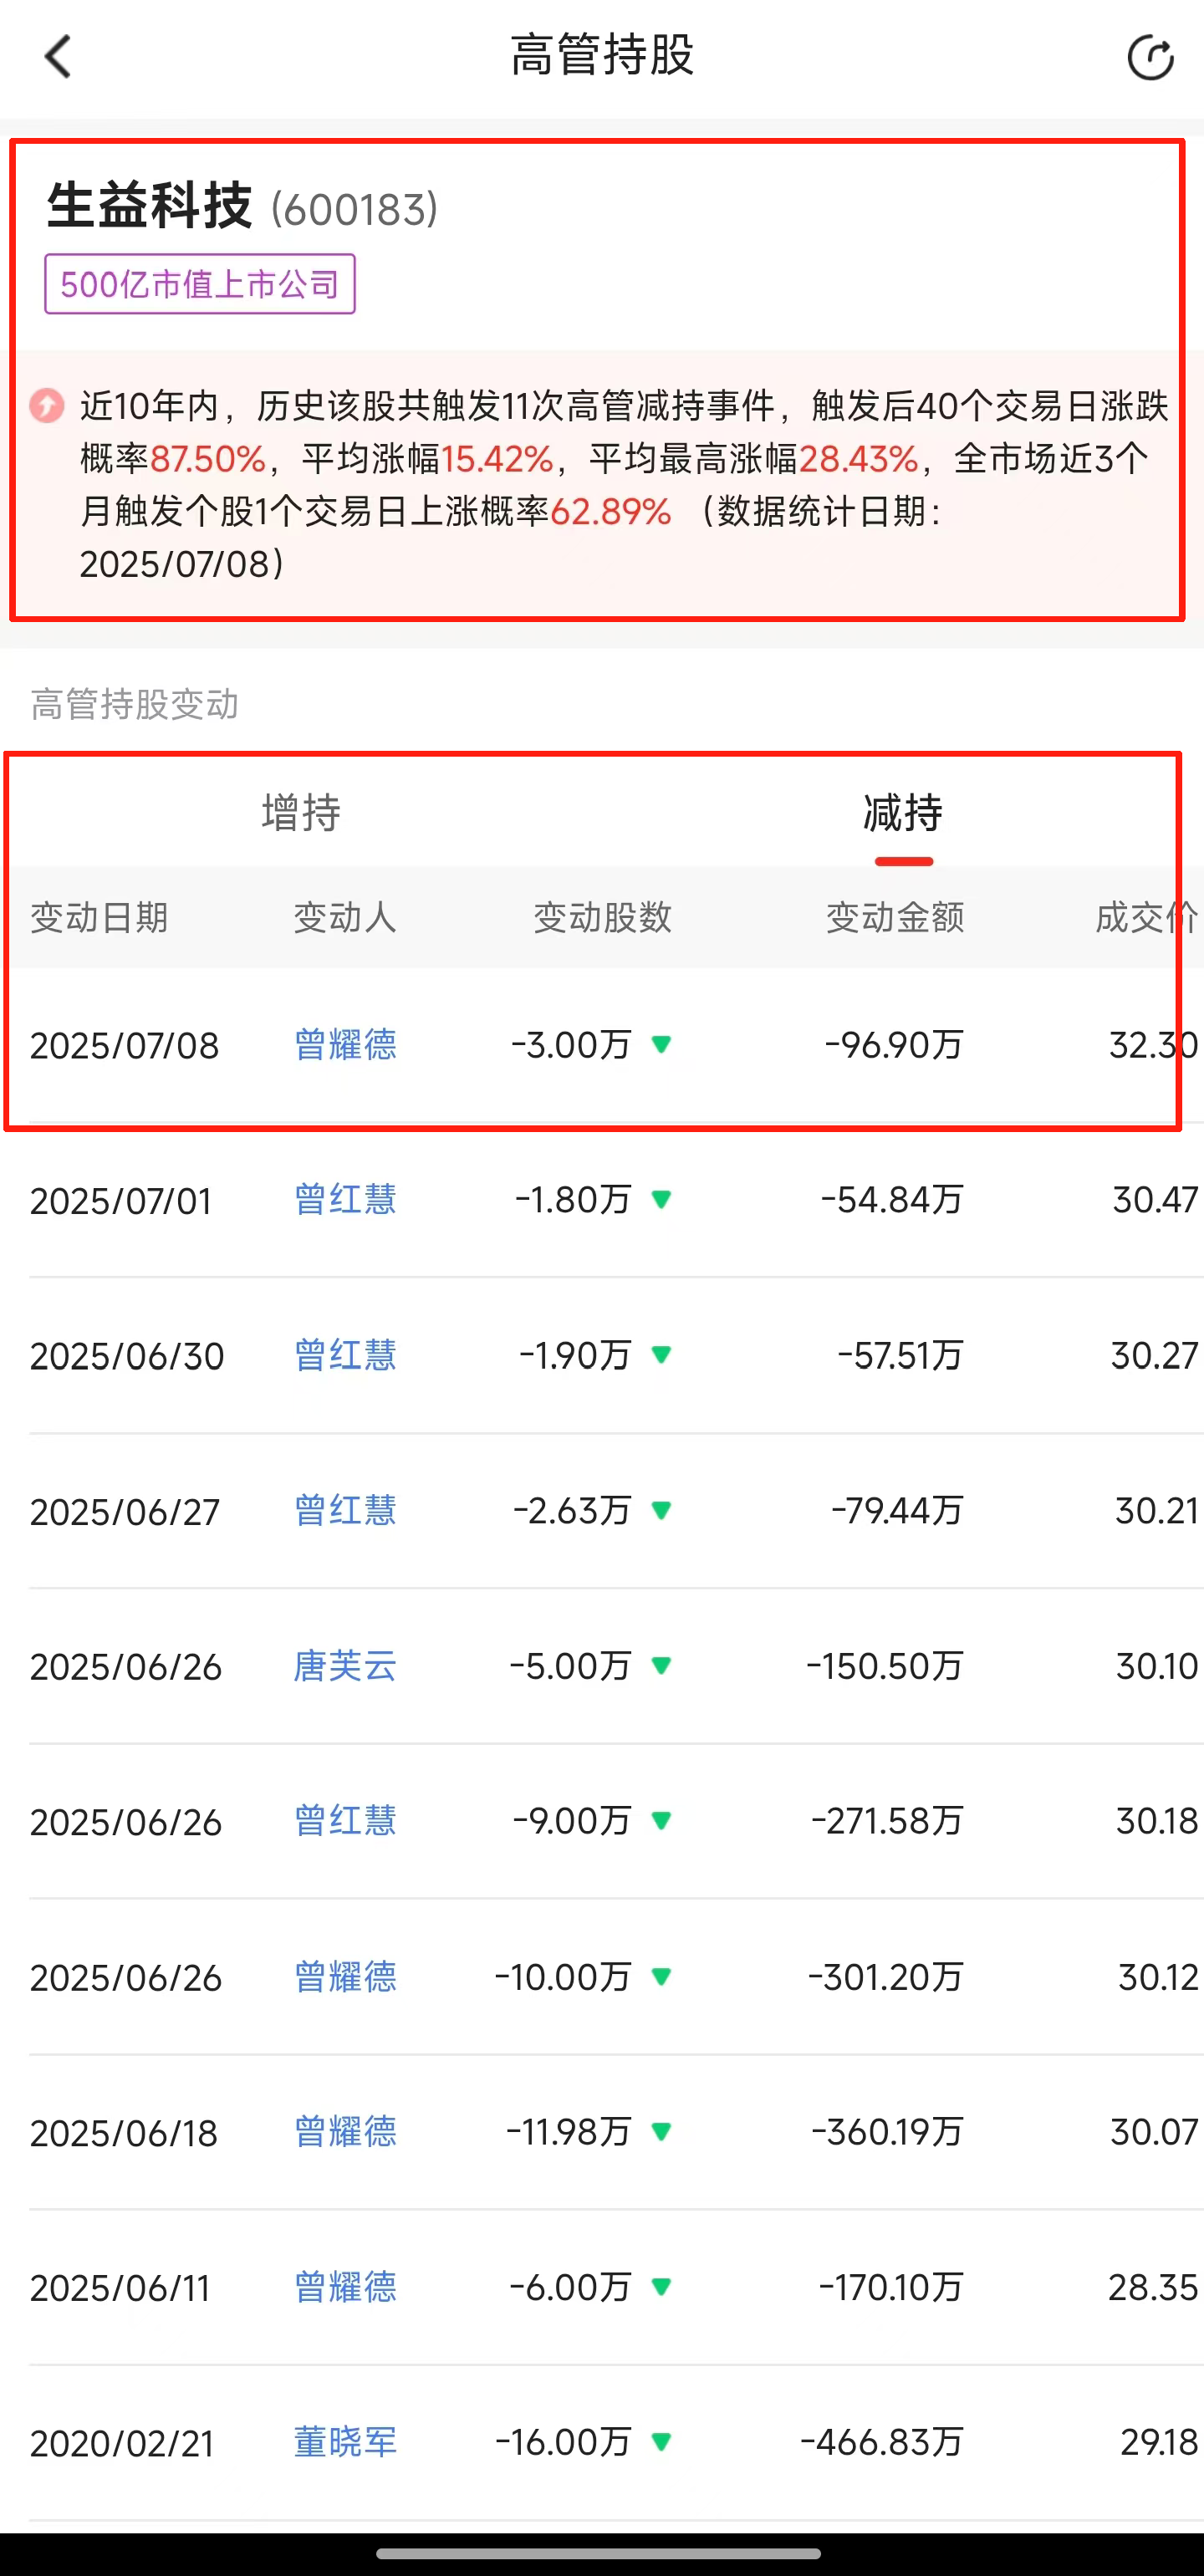Select the 2025/06/11 date cell

click(x=120, y=2288)
